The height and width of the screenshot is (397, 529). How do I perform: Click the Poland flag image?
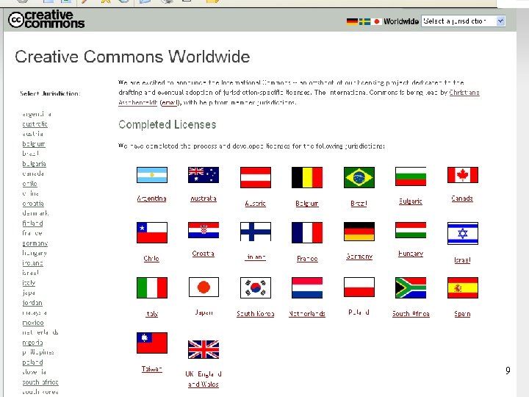coord(359,287)
